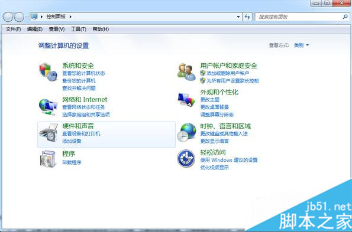Click the 查找并解决问题 link
The width and height of the screenshot is (352, 232).
coord(79,88)
